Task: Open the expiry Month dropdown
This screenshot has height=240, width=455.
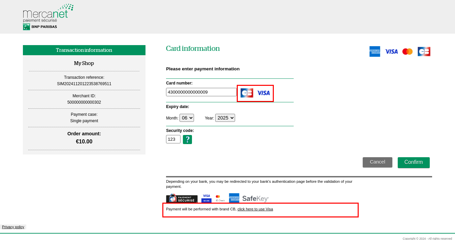Action: click(x=187, y=117)
